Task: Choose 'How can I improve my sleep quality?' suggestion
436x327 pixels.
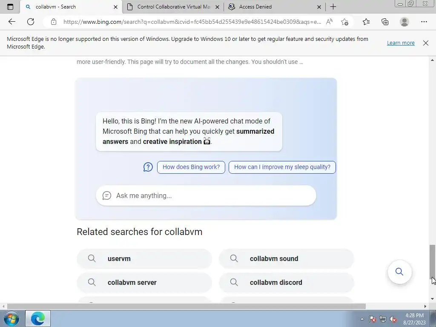Action: click(x=282, y=167)
